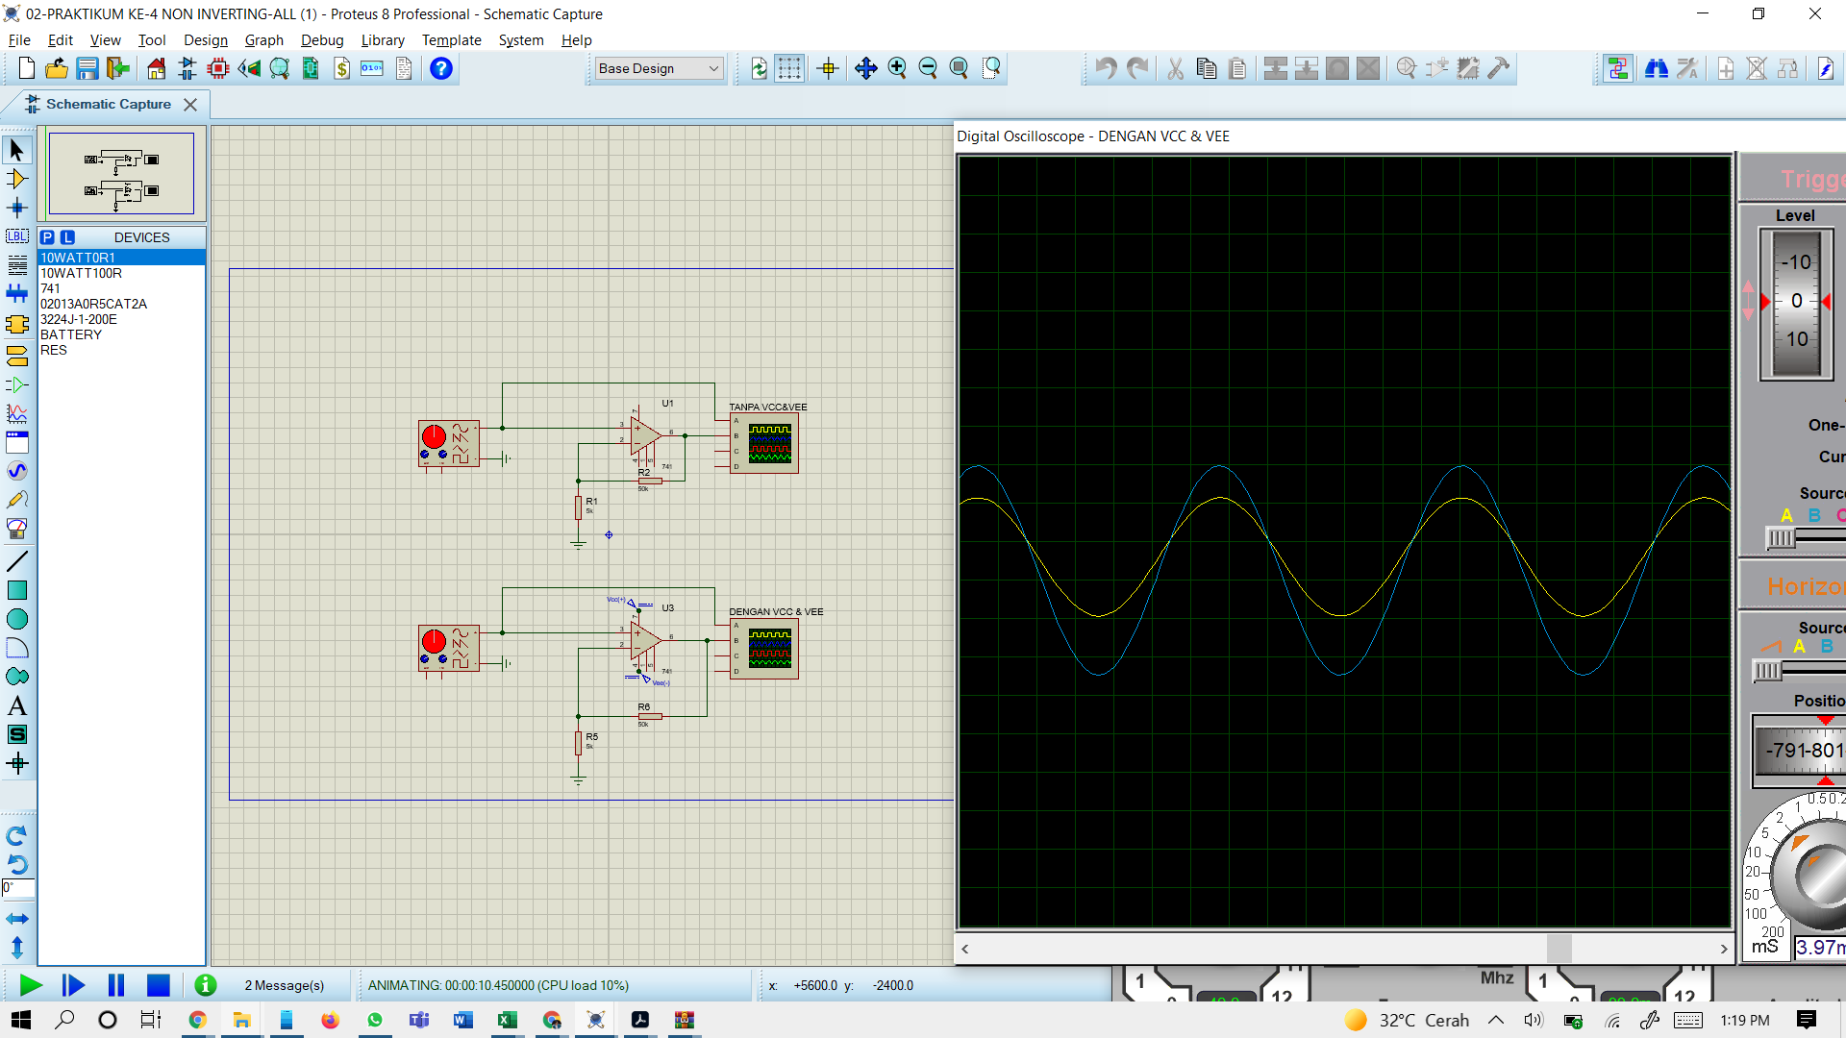
Task: Click the Rotate Clockwise button
Action: tap(16, 835)
